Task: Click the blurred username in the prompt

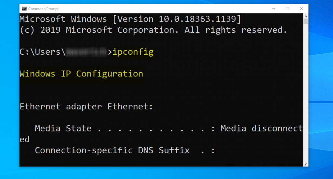Action: tap(86, 52)
